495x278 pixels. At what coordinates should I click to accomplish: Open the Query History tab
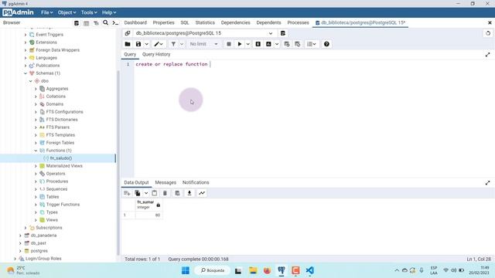(x=156, y=54)
